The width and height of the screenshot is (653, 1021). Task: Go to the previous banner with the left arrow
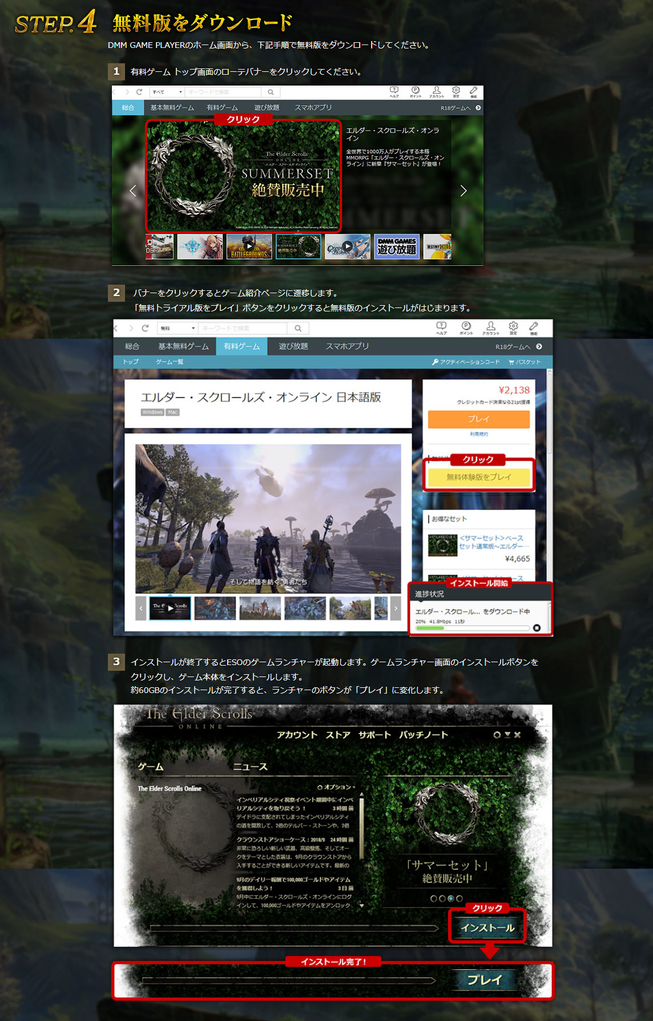pyautogui.click(x=133, y=191)
